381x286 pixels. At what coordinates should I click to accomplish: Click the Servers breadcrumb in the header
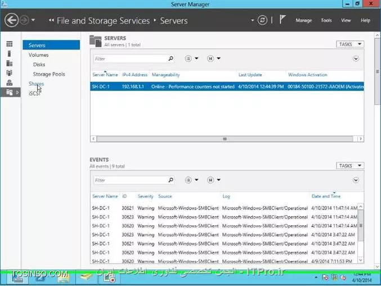tap(174, 21)
